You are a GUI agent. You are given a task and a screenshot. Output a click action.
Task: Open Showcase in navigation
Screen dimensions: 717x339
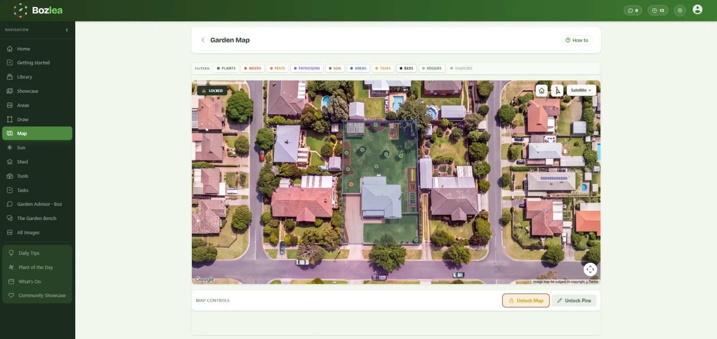click(37, 91)
